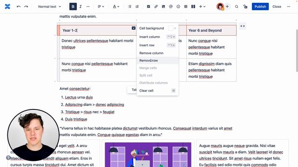Insert a table from toolbar
This screenshot has height=167, width=298.
pos(186,6)
